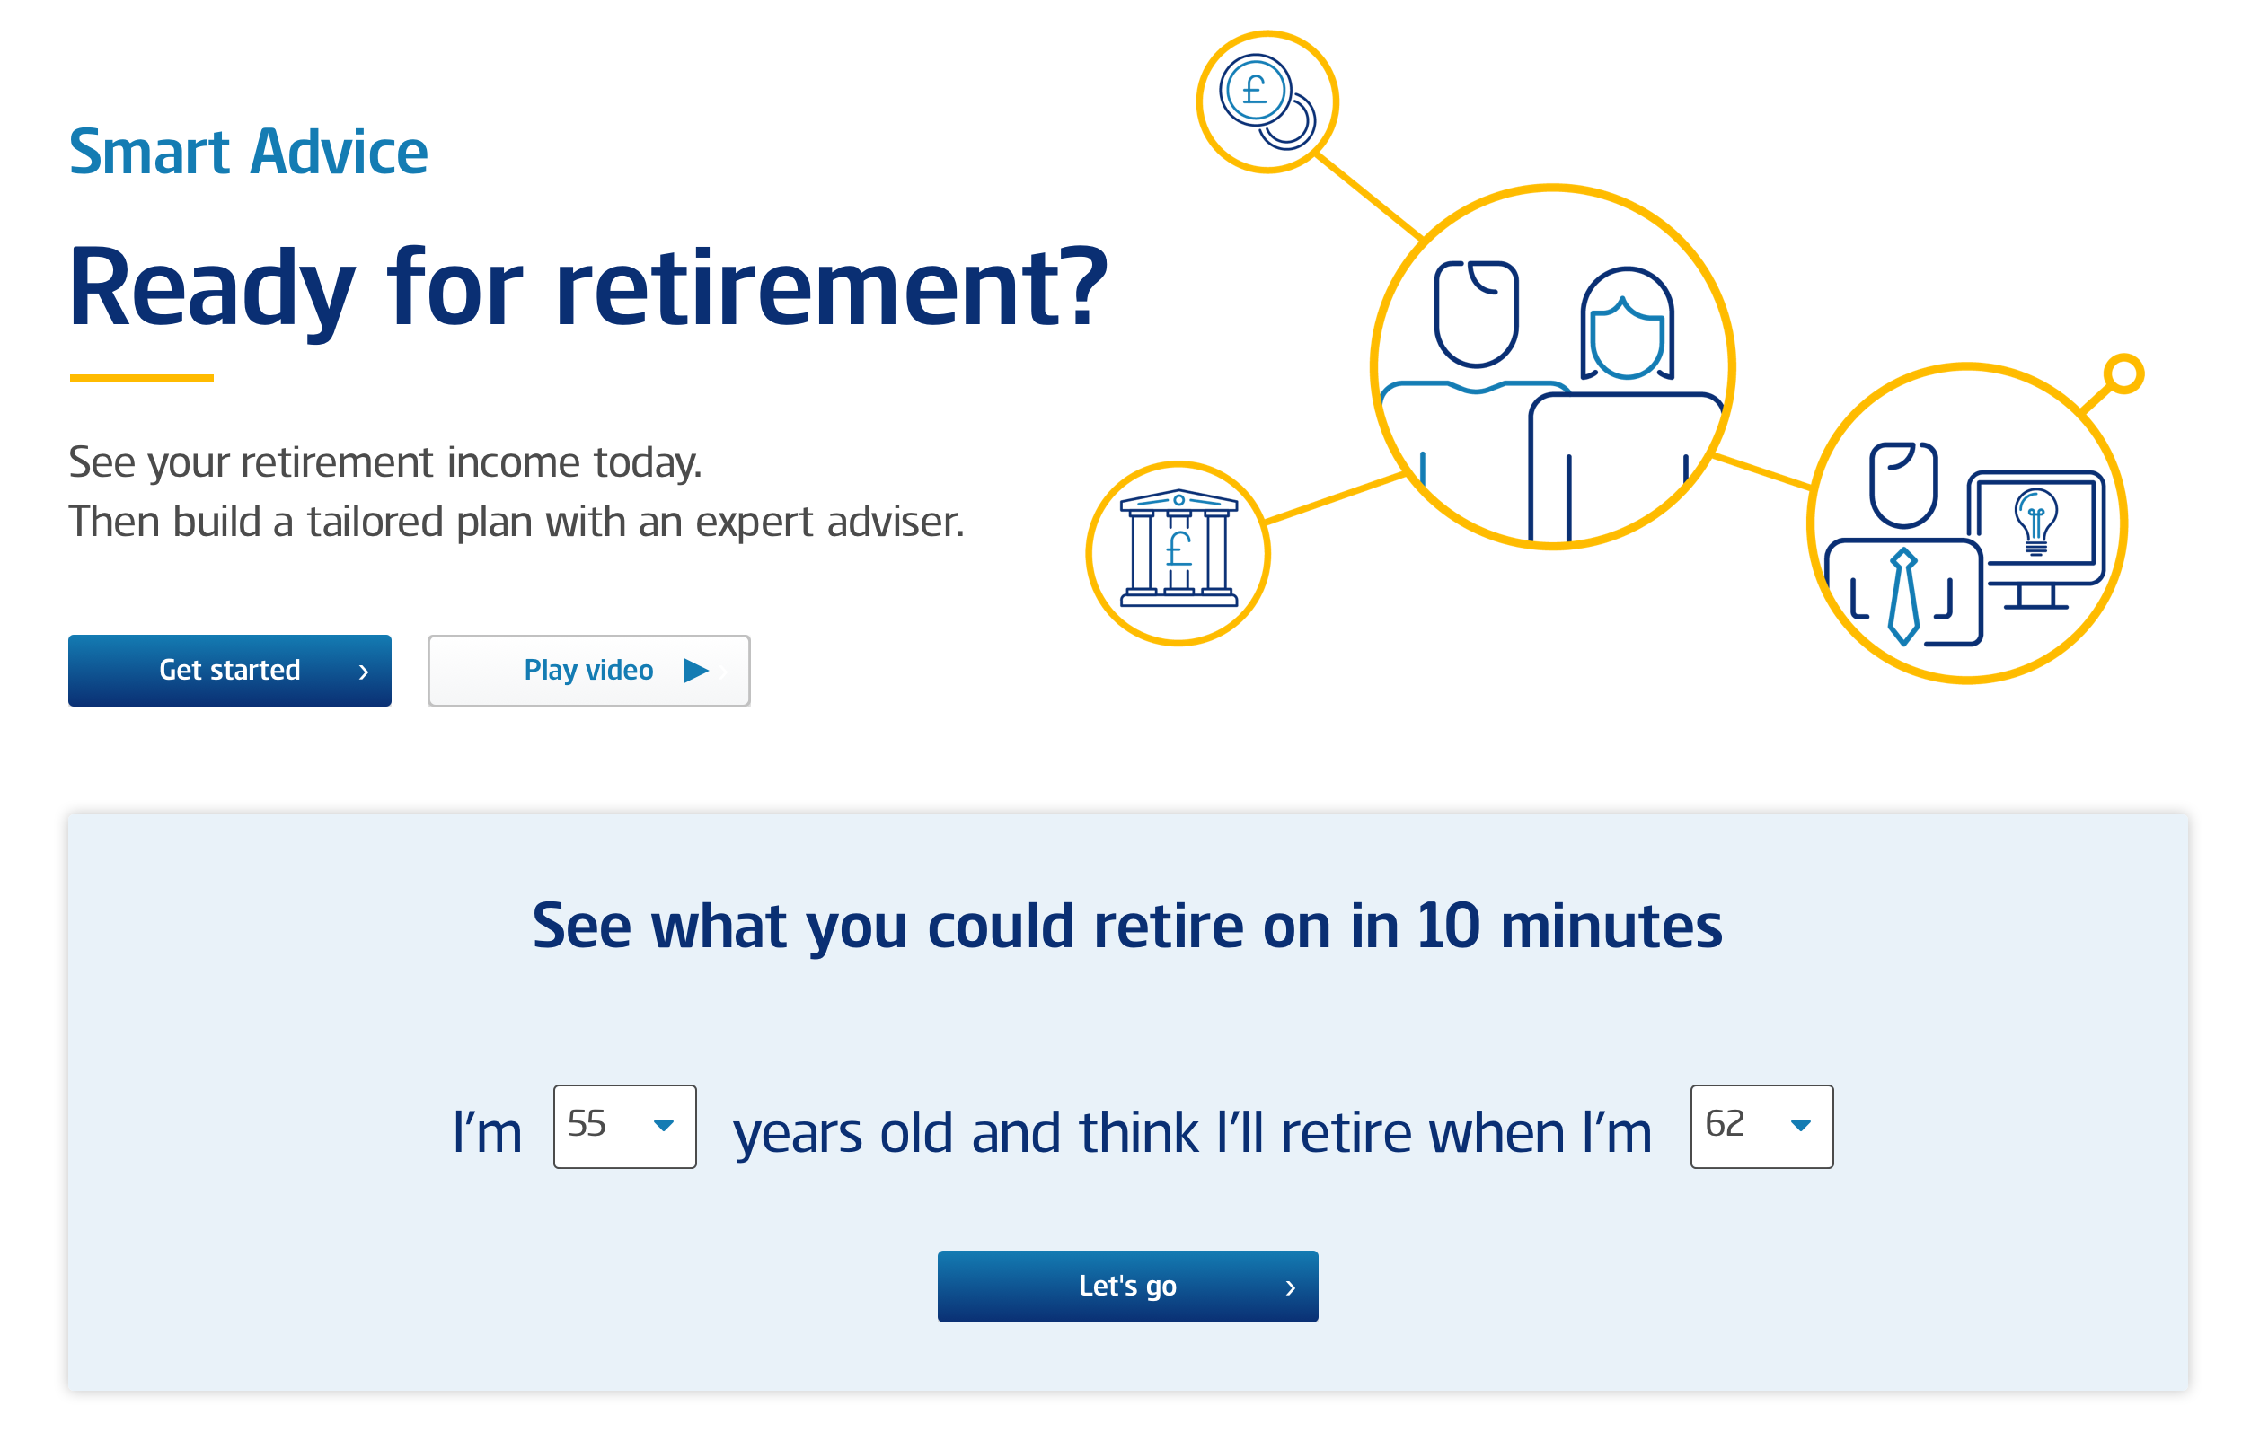Click the arrow chevron on Get started
Viewport: 2242px width, 1441px height.
[x=363, y=672]
